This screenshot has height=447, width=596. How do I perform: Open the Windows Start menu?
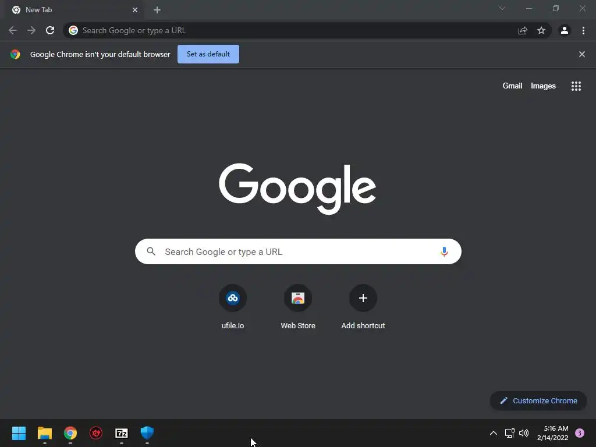(x=19, y=433)
